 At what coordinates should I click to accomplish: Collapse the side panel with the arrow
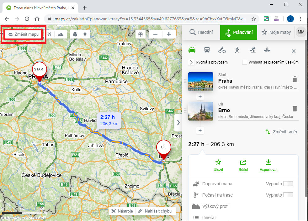pos(178,122)
